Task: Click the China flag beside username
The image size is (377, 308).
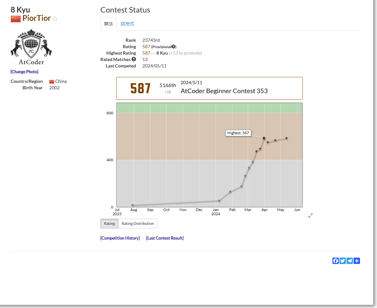Action: [16, 19]
